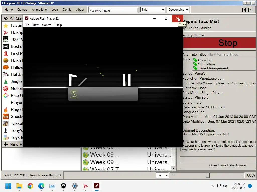Open Flashpoint launcher icon in taskbar
Viewport: 257px width, 192px height.
pos(85,186)
